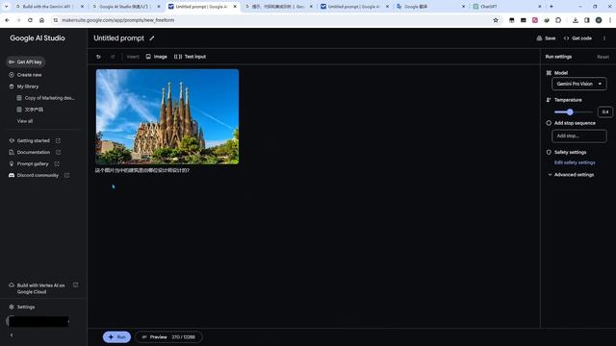Click external-link icon beside Getting started

point(58,140)
